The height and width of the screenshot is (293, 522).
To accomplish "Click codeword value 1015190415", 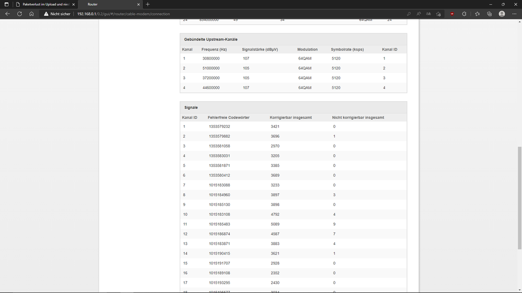I will (x=219, y=253).
